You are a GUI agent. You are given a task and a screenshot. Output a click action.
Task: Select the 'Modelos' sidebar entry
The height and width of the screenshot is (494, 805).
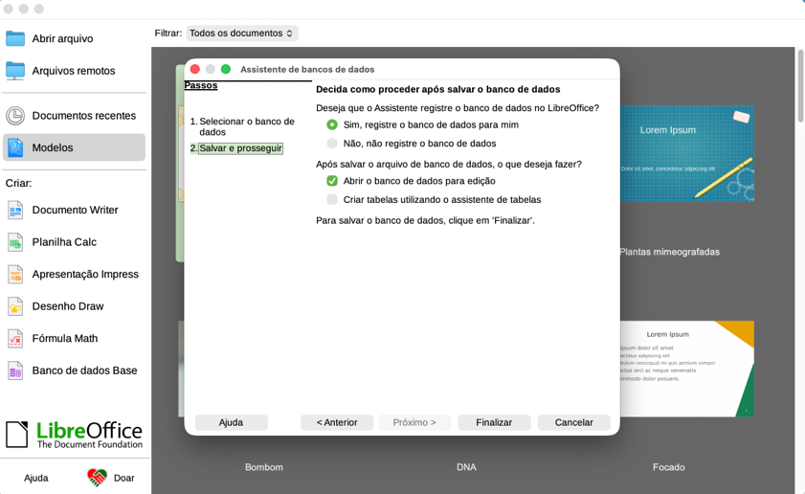[x=75, y=147]
